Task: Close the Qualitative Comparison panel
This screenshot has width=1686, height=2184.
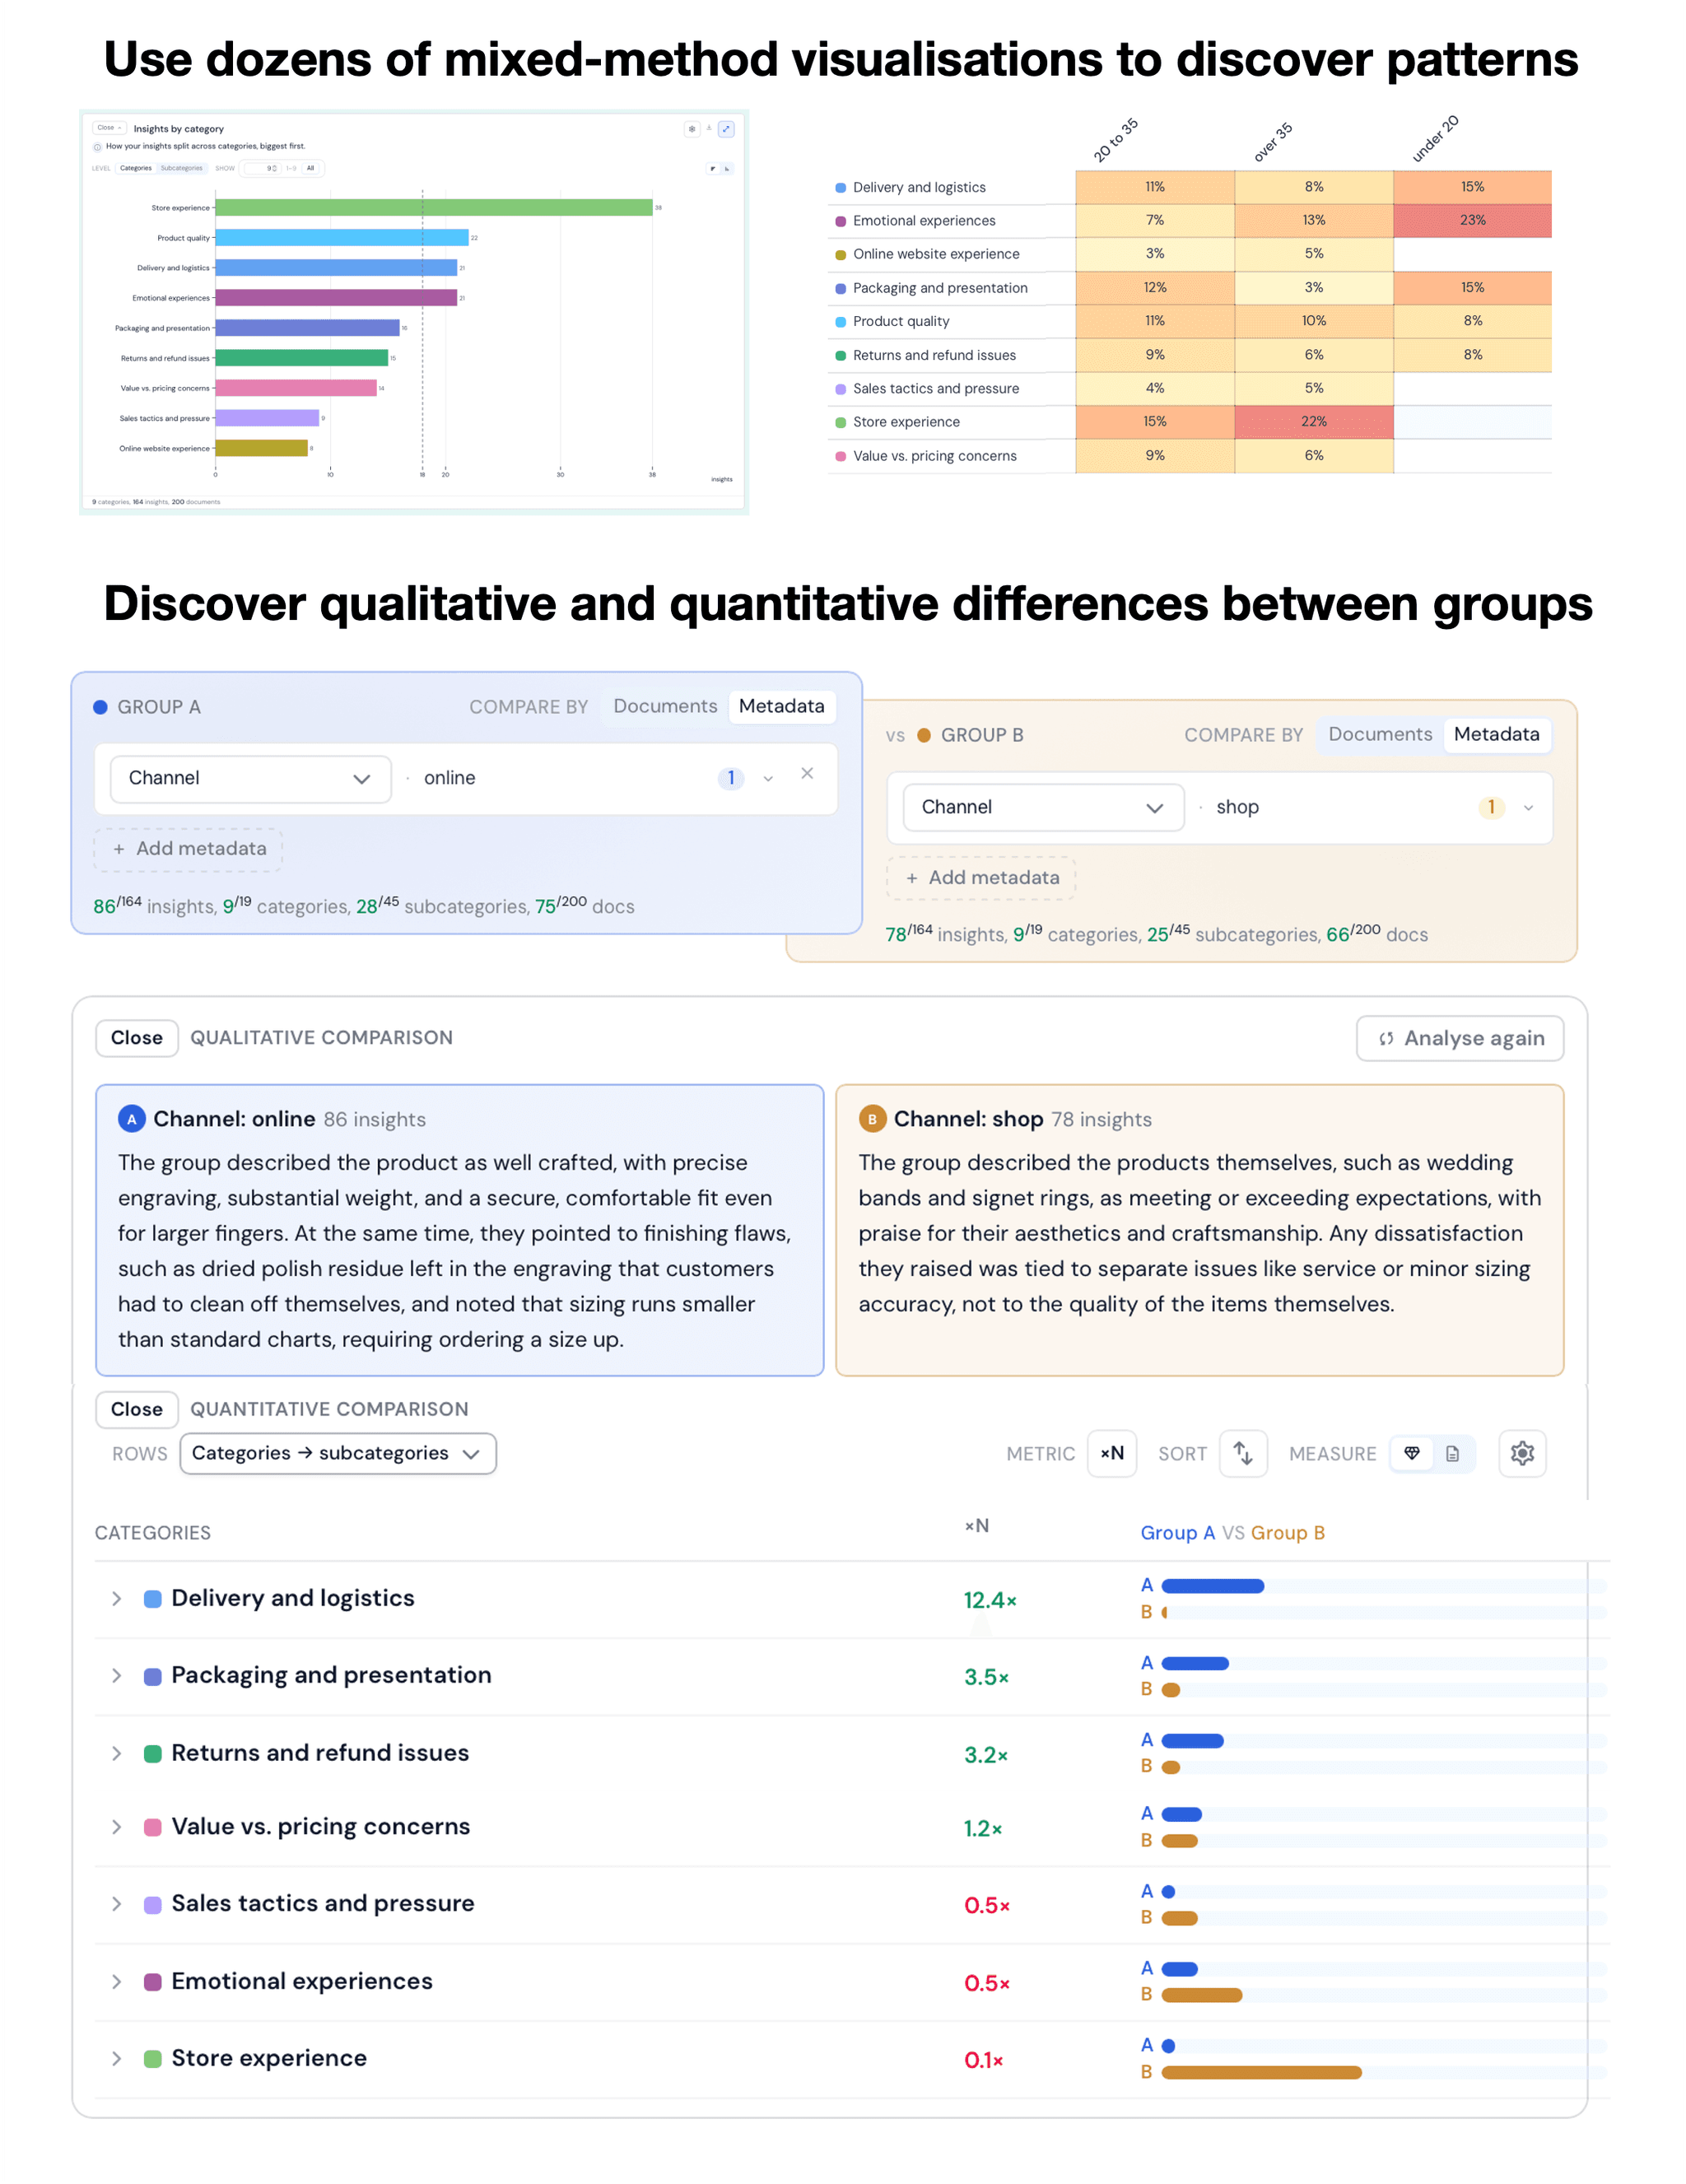Action: tap(137, 1038)
